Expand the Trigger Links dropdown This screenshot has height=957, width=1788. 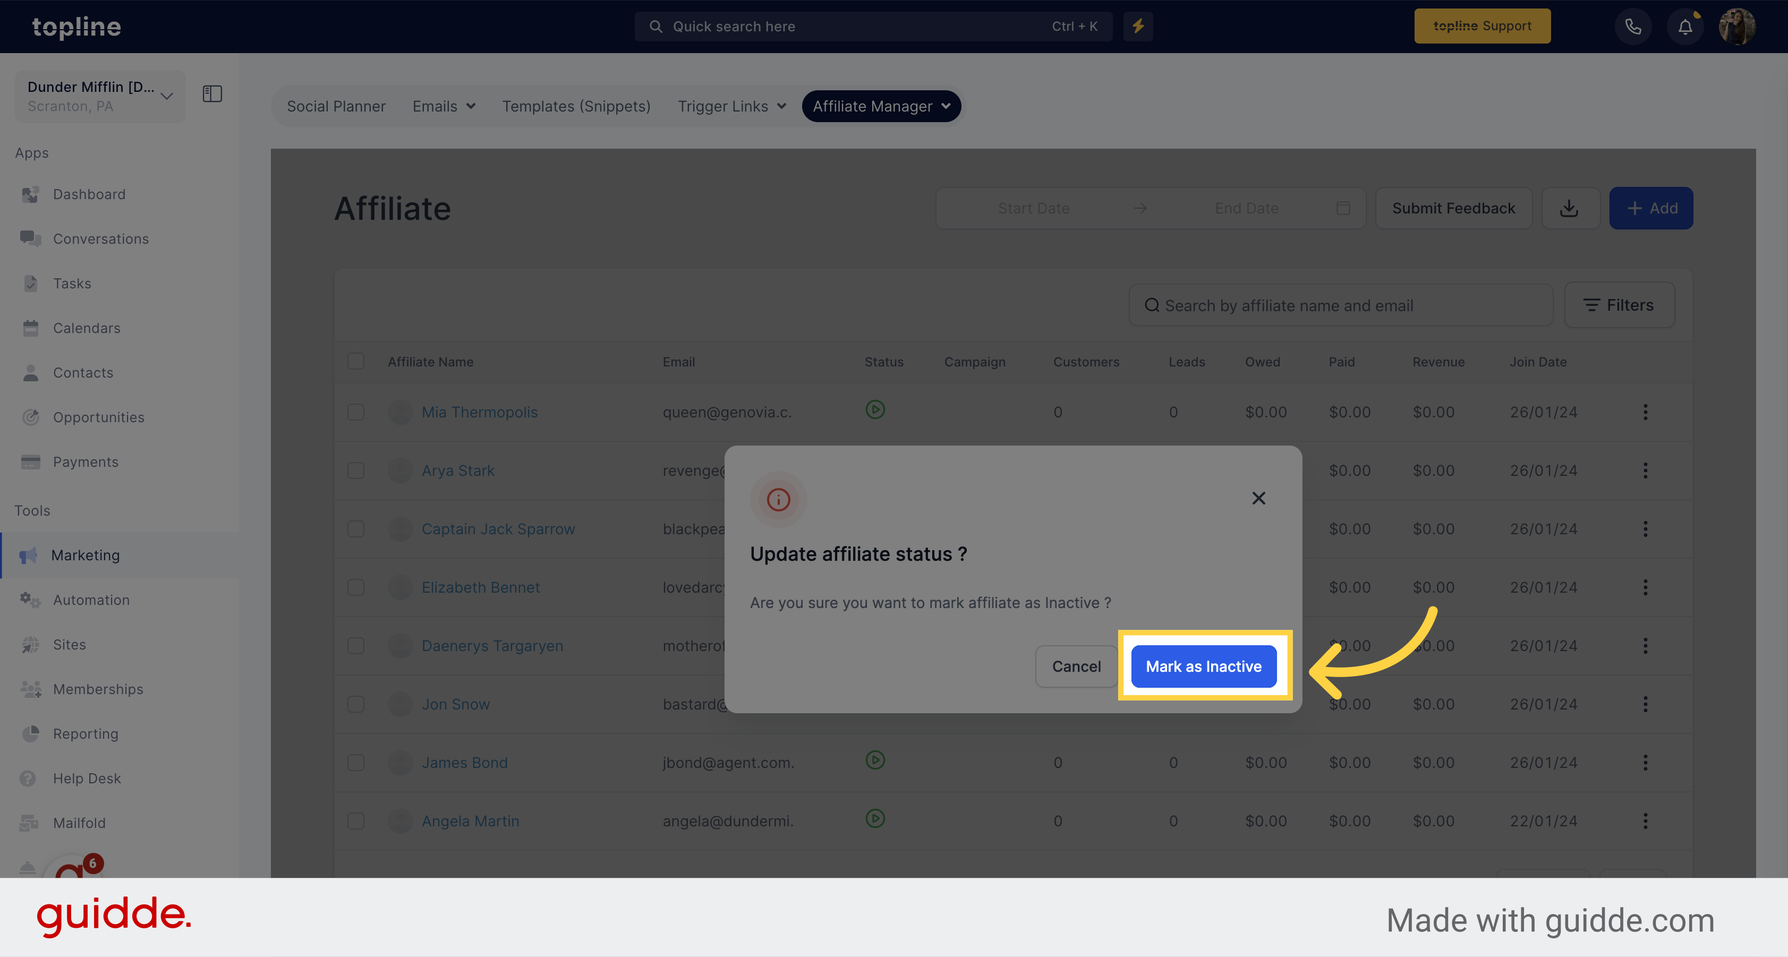[x=731, y=105]
